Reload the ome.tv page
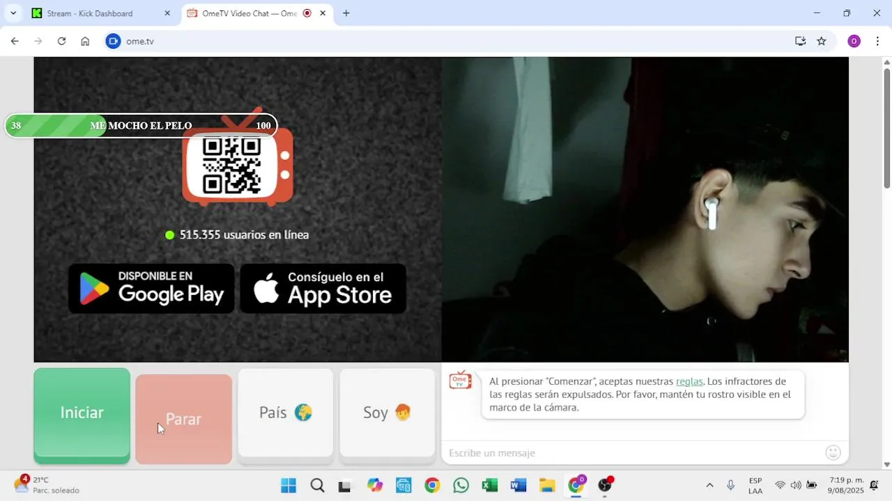 (61, 41)
